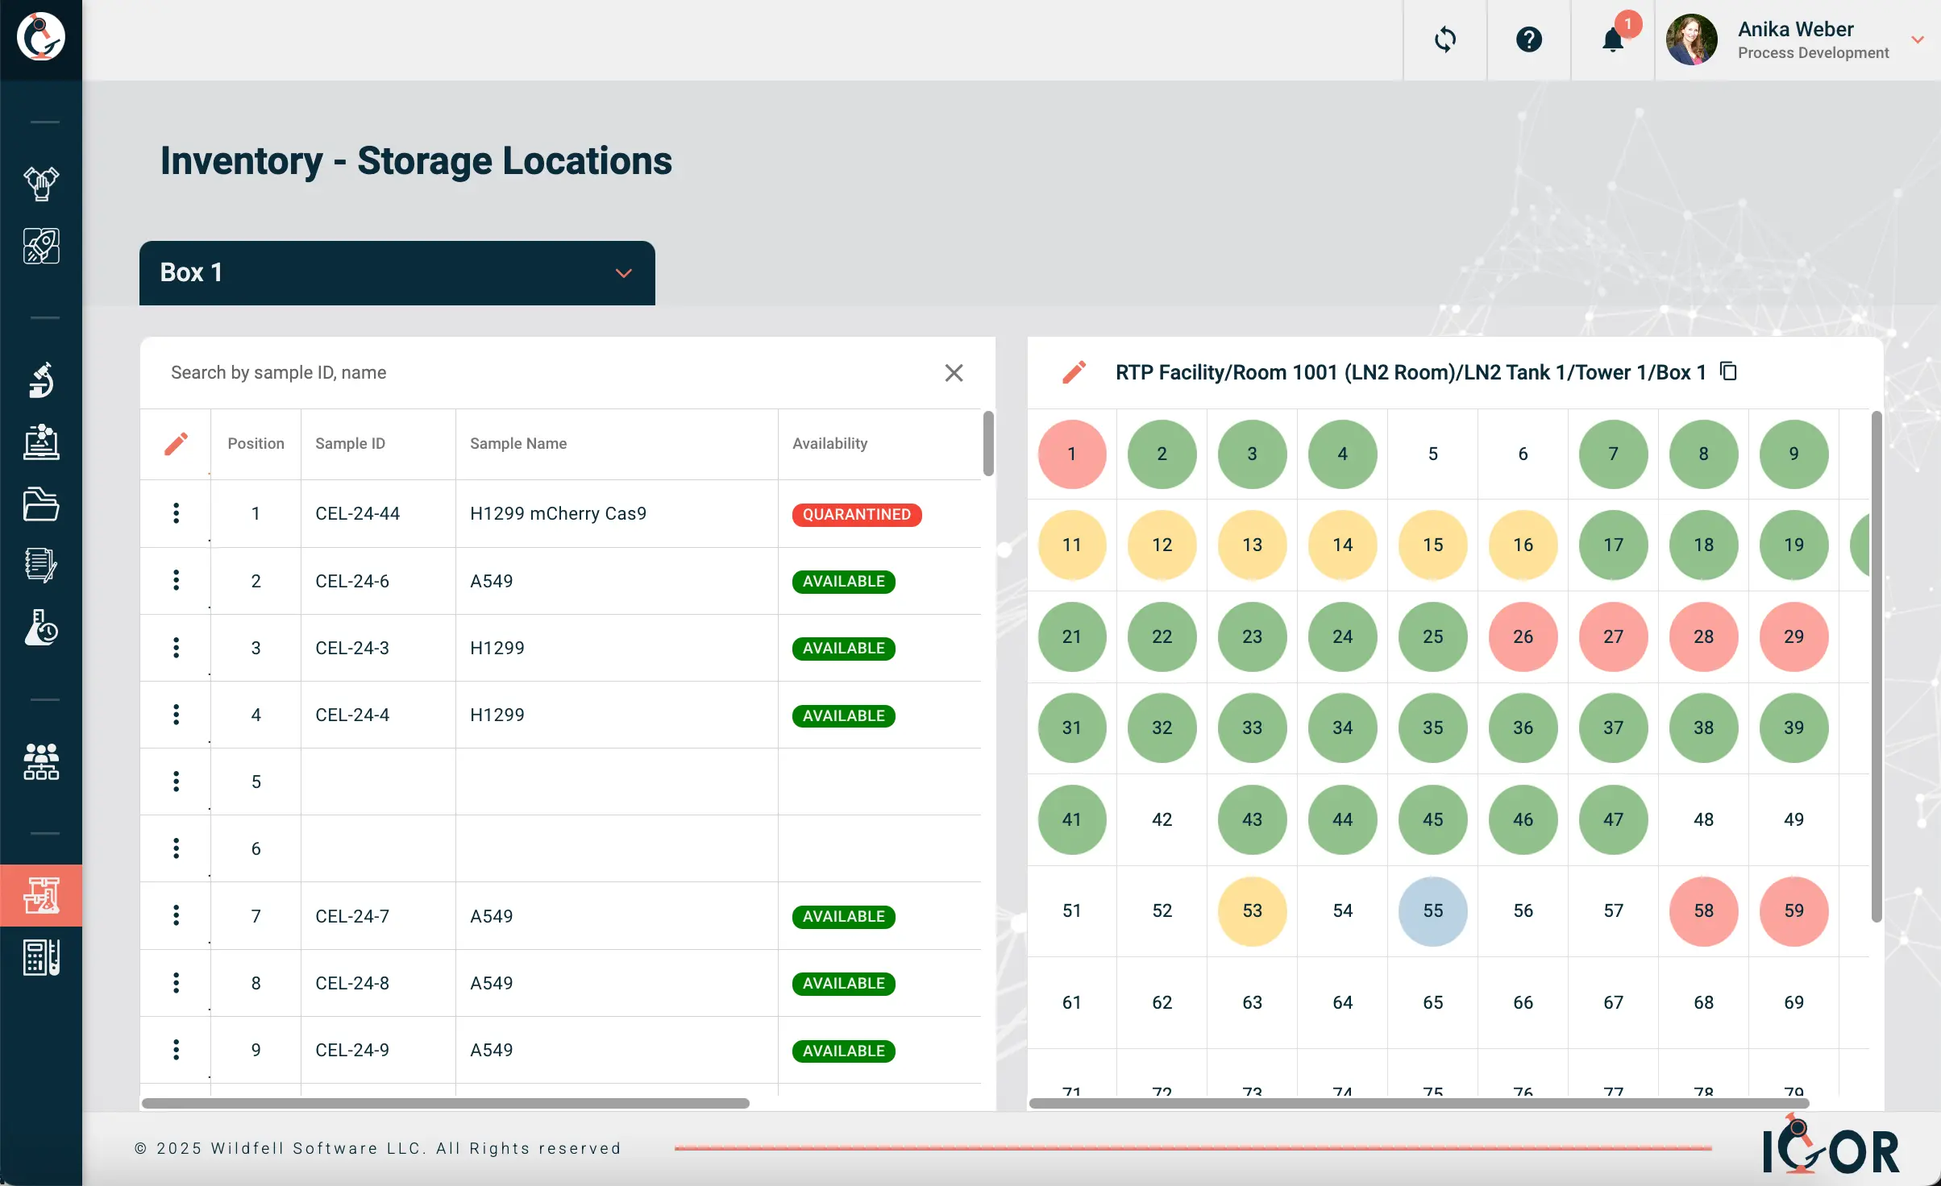Click the AVAILABLE badge for CEL-24-6
The width and height of the screenshot is (1941, 1186).
(843, 581)
